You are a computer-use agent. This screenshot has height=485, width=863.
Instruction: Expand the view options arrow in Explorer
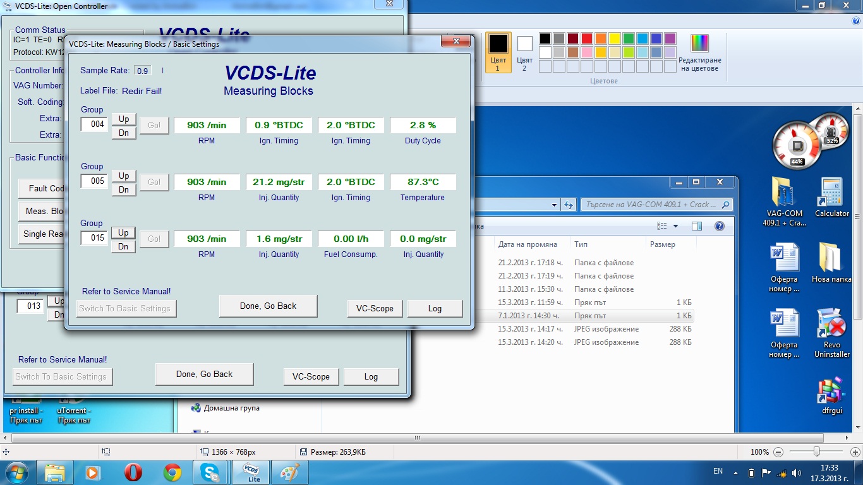click(675, 226)
